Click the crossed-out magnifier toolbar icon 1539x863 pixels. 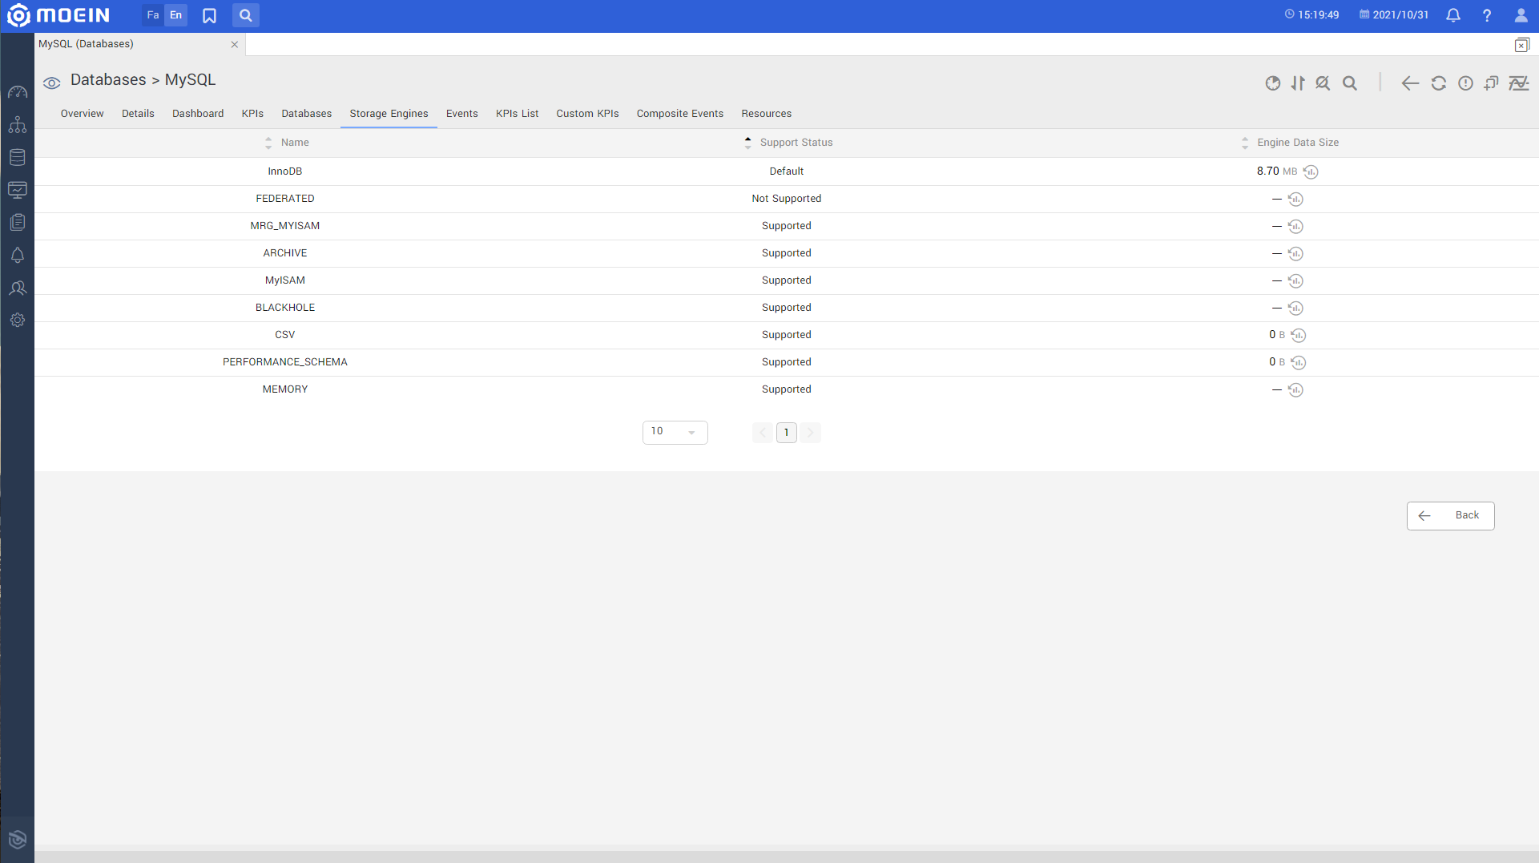click(x=1323, y=83)
